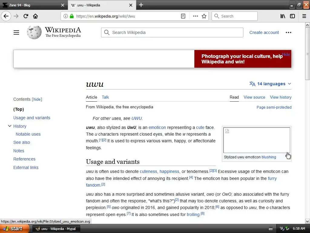Select the Article tab
310x233 pixels.
[91, 97]
